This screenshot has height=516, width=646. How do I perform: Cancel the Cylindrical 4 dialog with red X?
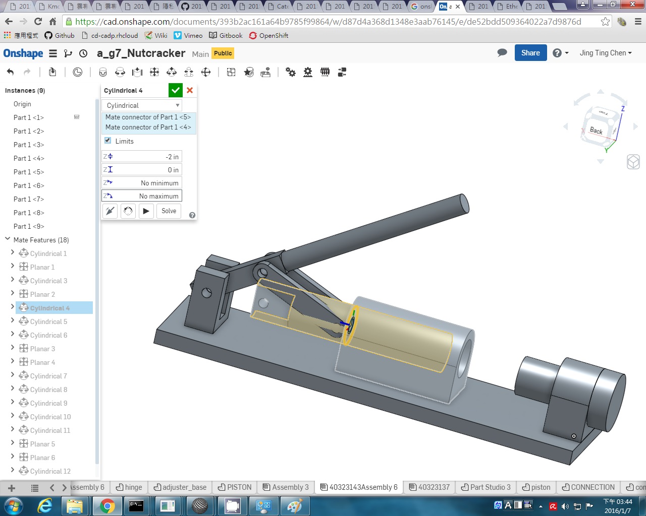click(x=190, y=90)
